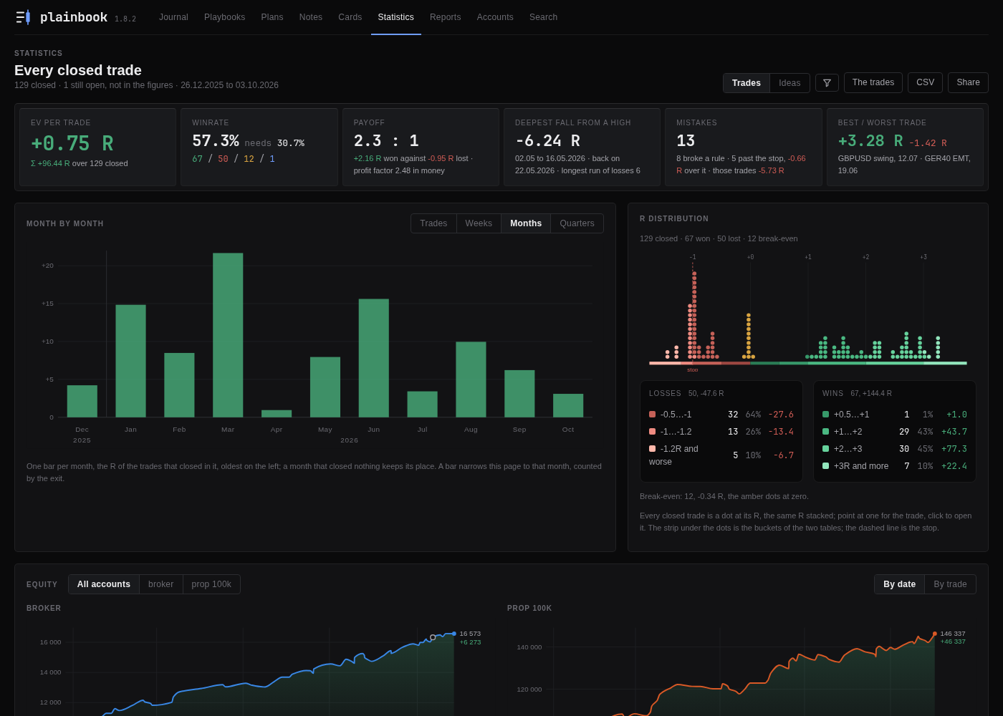Image resolution: width=1003 pixels, height=716 pixels.
Task: Open the filter funnel icon button
Action: [x=827, y=83]
